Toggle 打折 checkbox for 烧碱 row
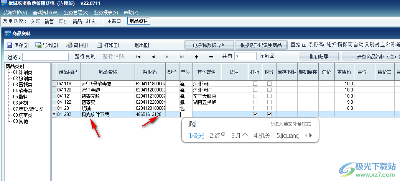The height and width of the screenshot is (181, 400). (255, 108)
